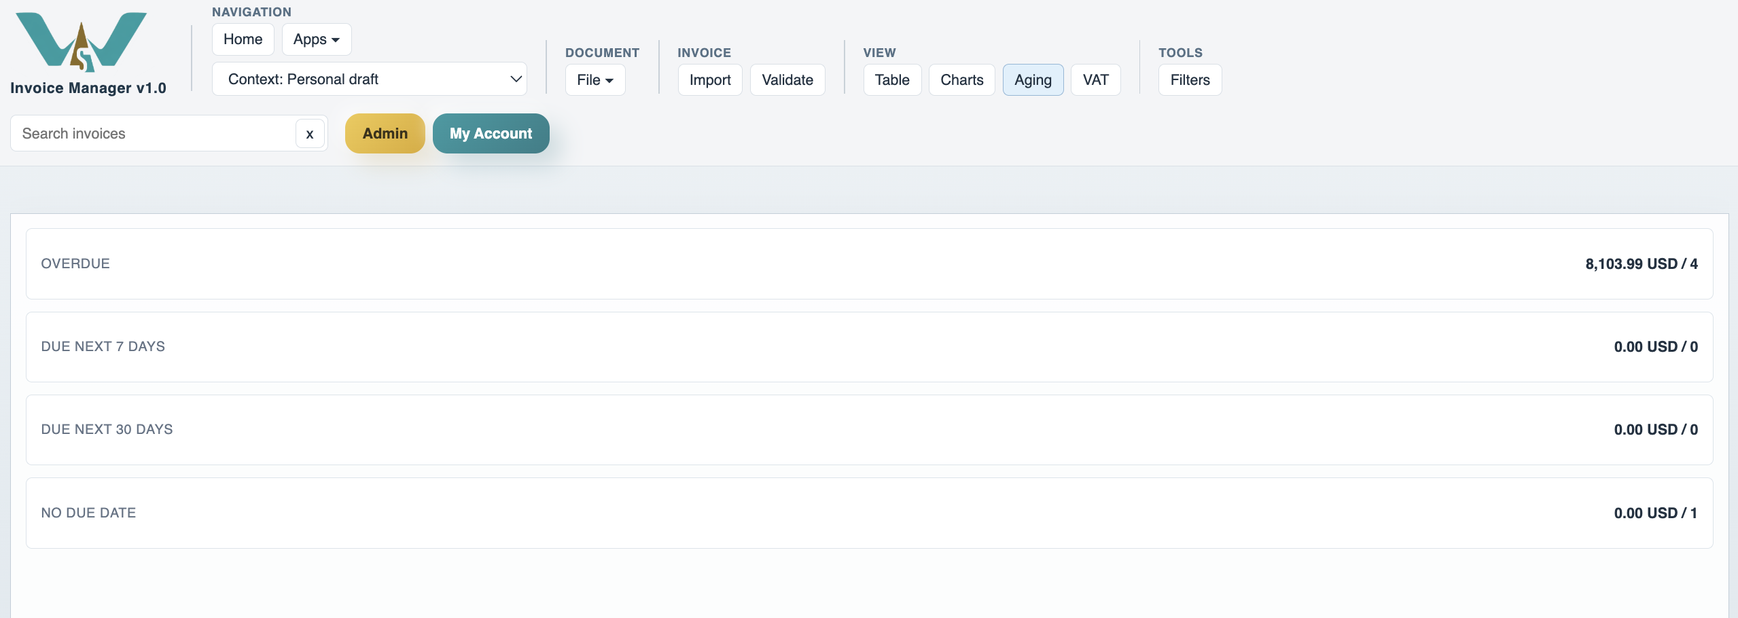Open the Apps dropdown menu
Screen dimensions: 1738x618
[x=316, y=39]
